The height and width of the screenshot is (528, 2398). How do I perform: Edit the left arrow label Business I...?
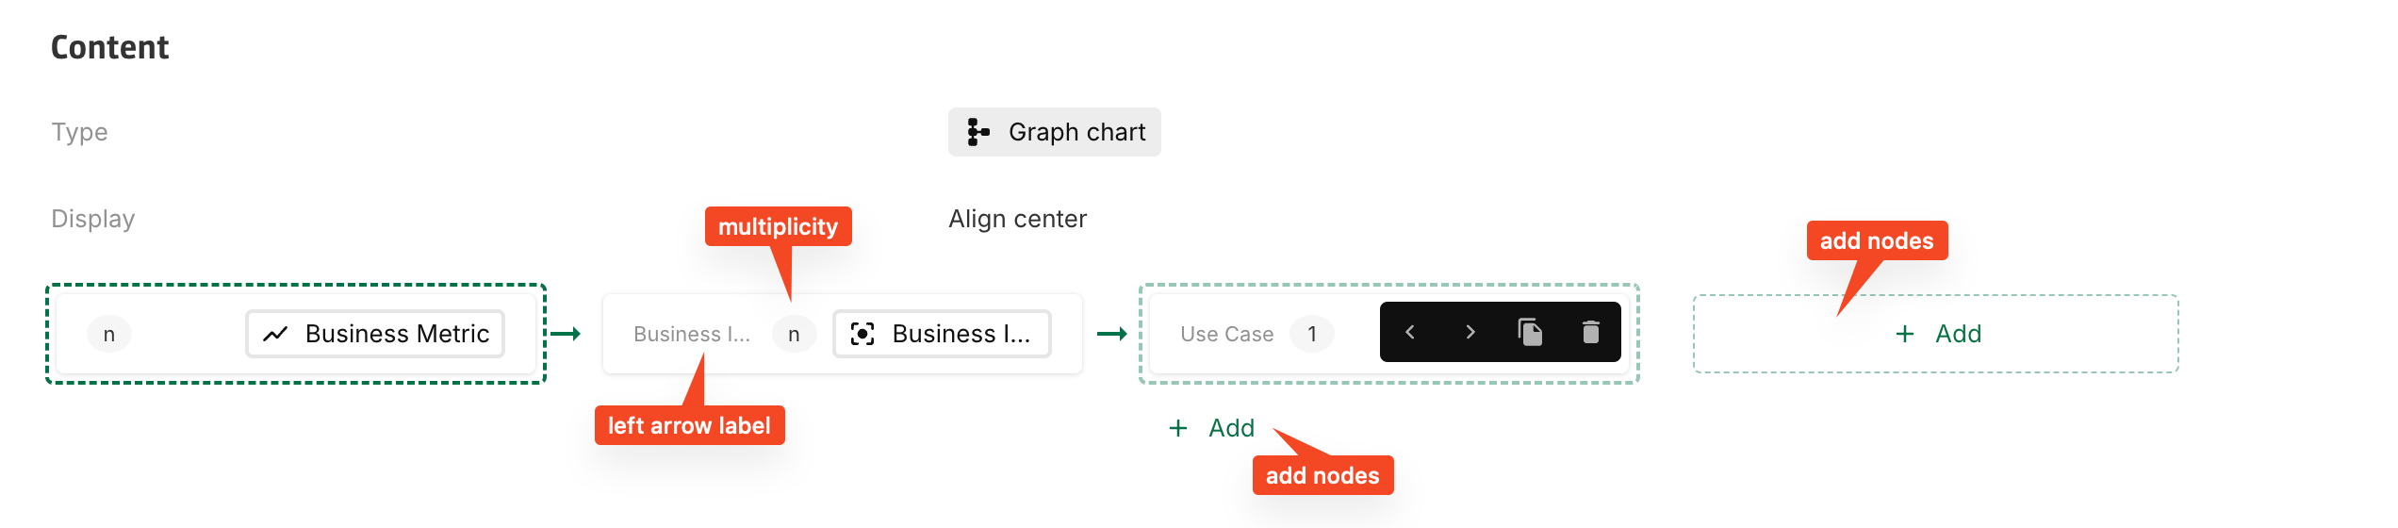point(691,334)
